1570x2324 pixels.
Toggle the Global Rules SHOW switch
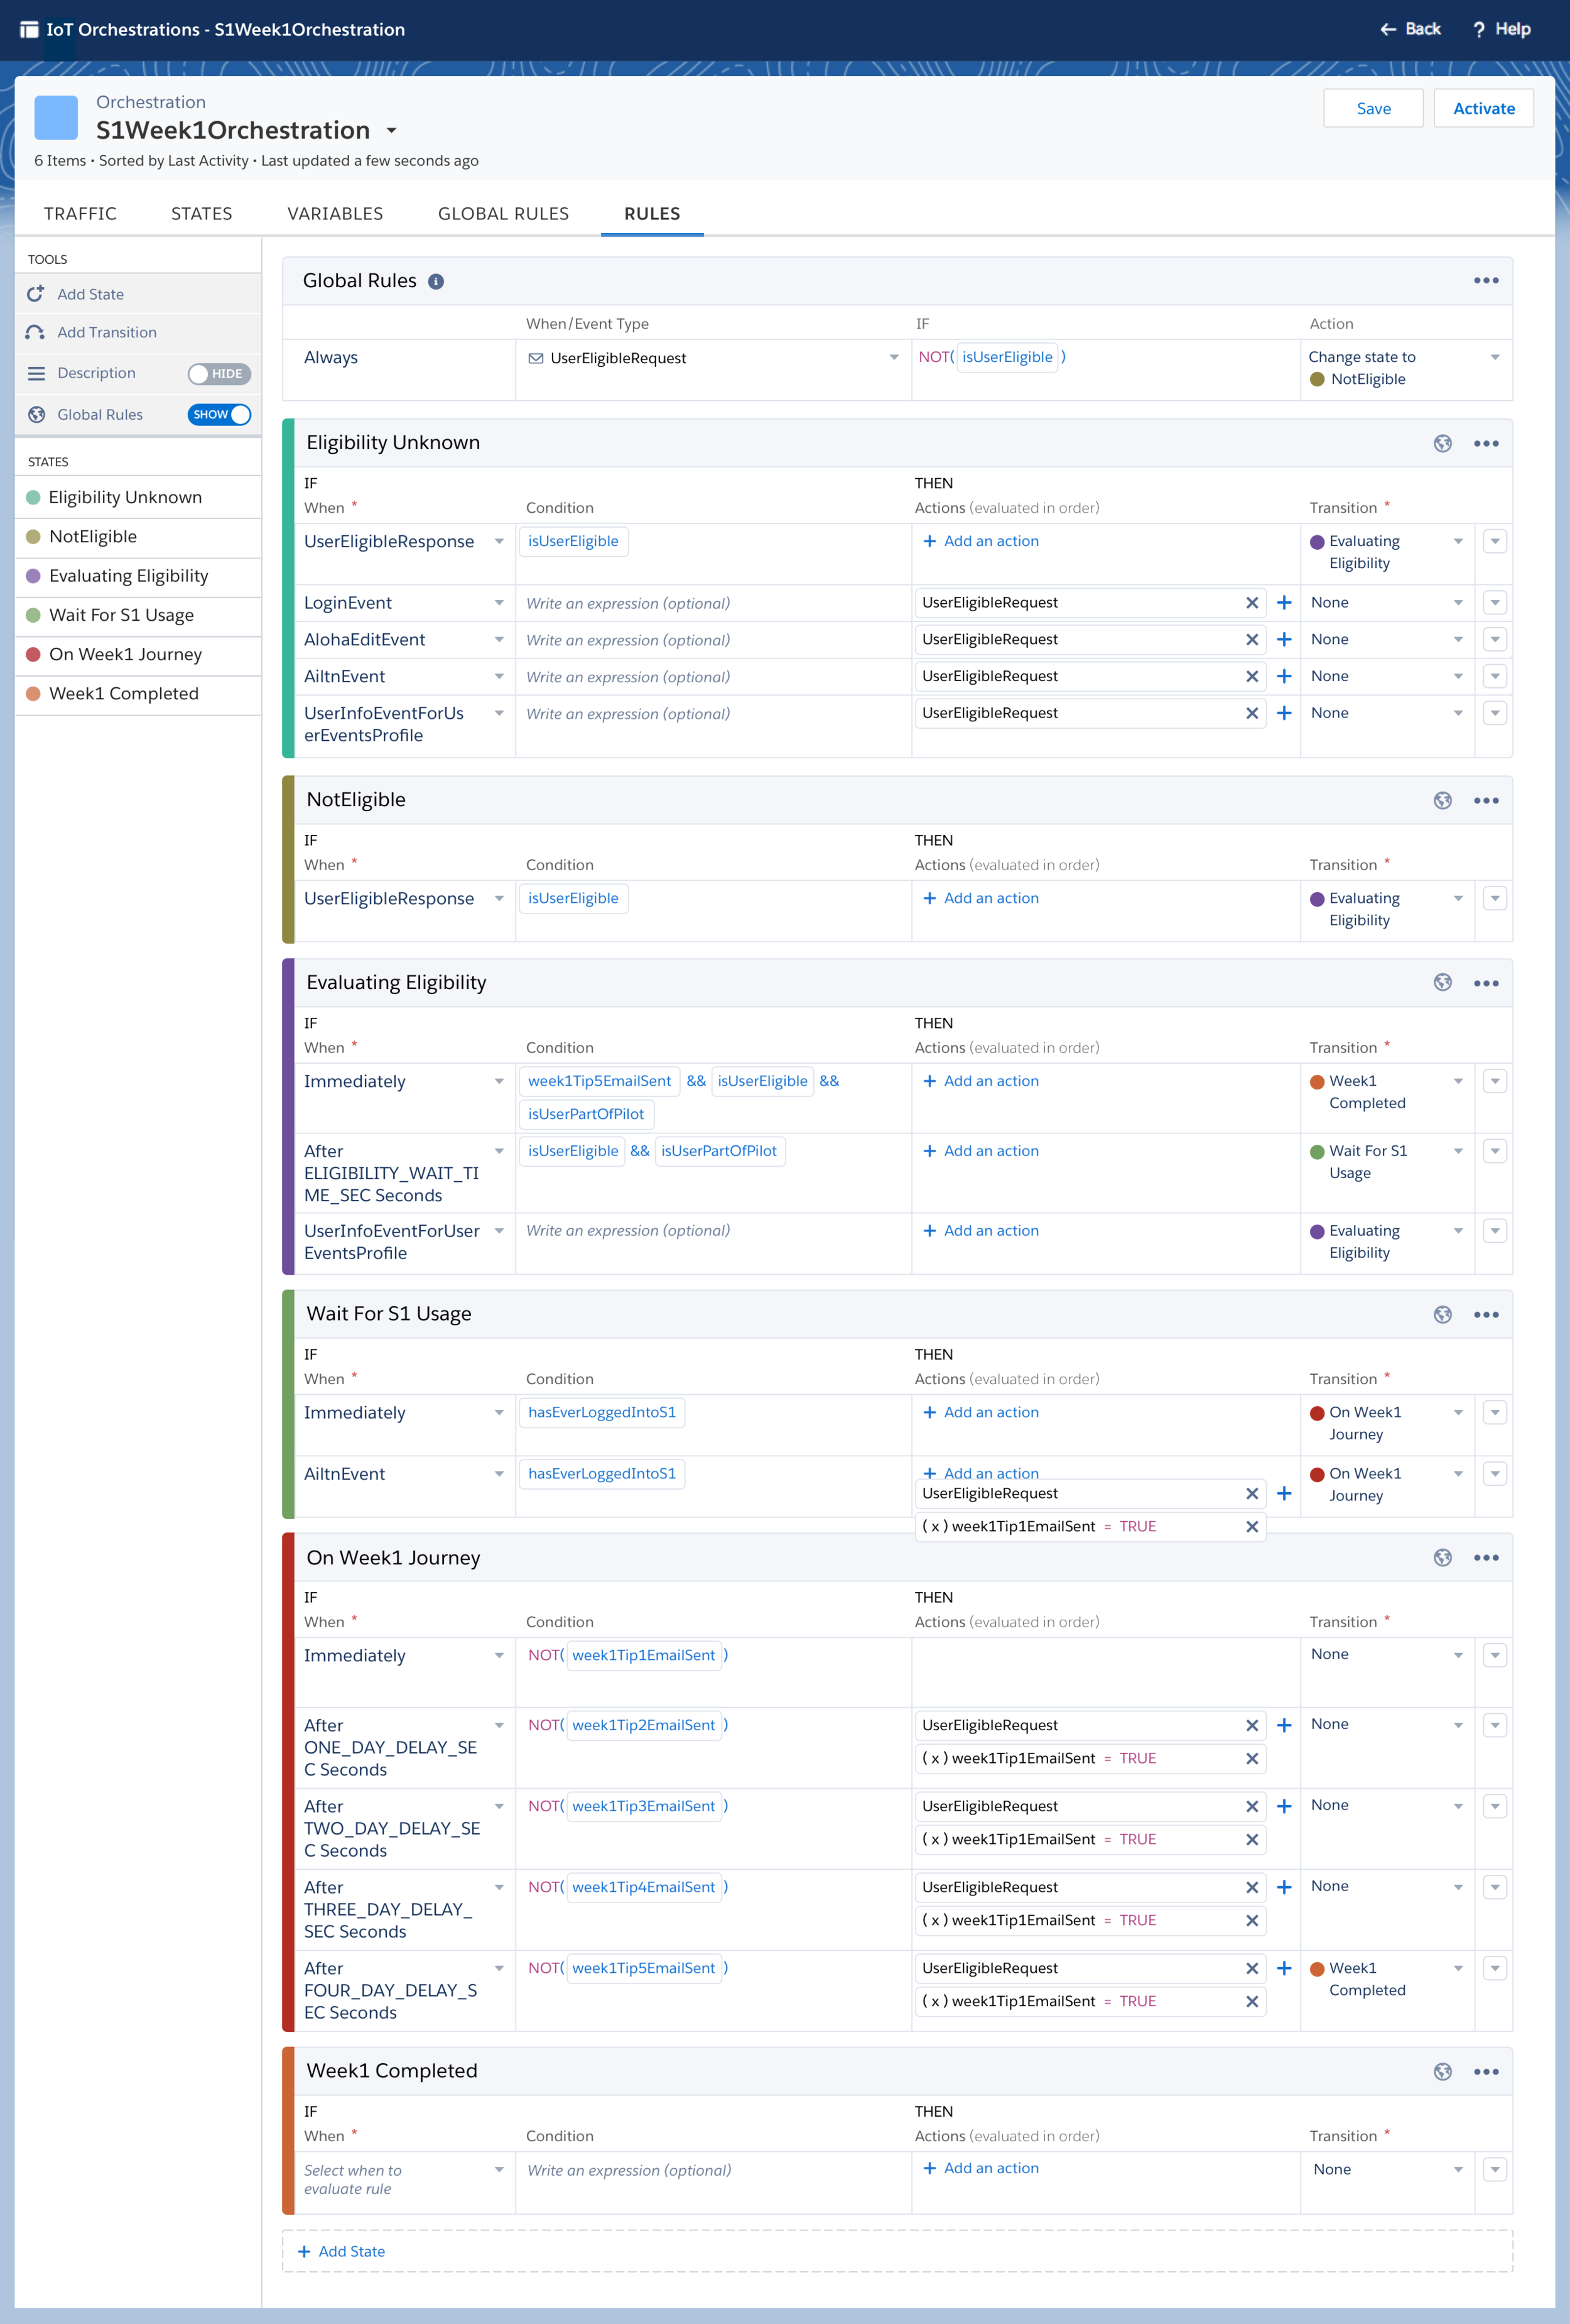click(219, 414)
